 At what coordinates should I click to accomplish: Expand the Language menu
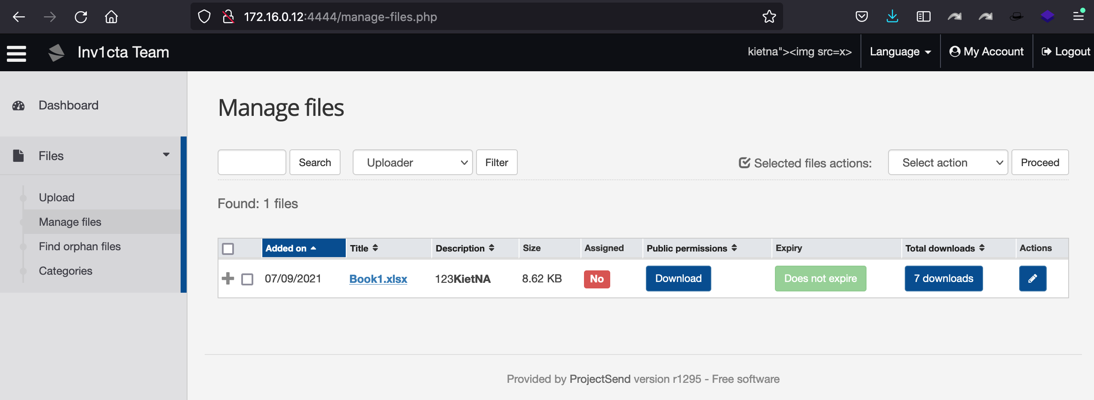point(900,51)
